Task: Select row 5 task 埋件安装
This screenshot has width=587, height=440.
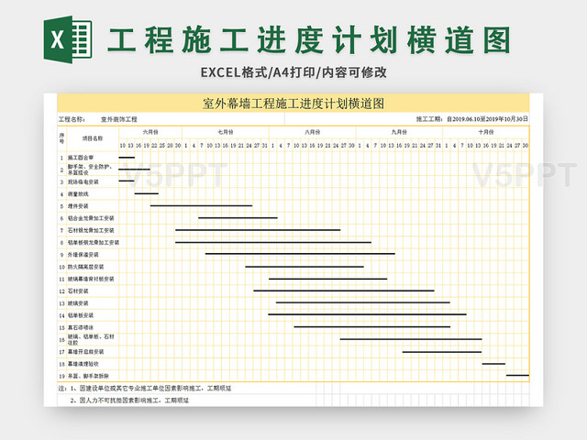Action: [x=78, y=206]
